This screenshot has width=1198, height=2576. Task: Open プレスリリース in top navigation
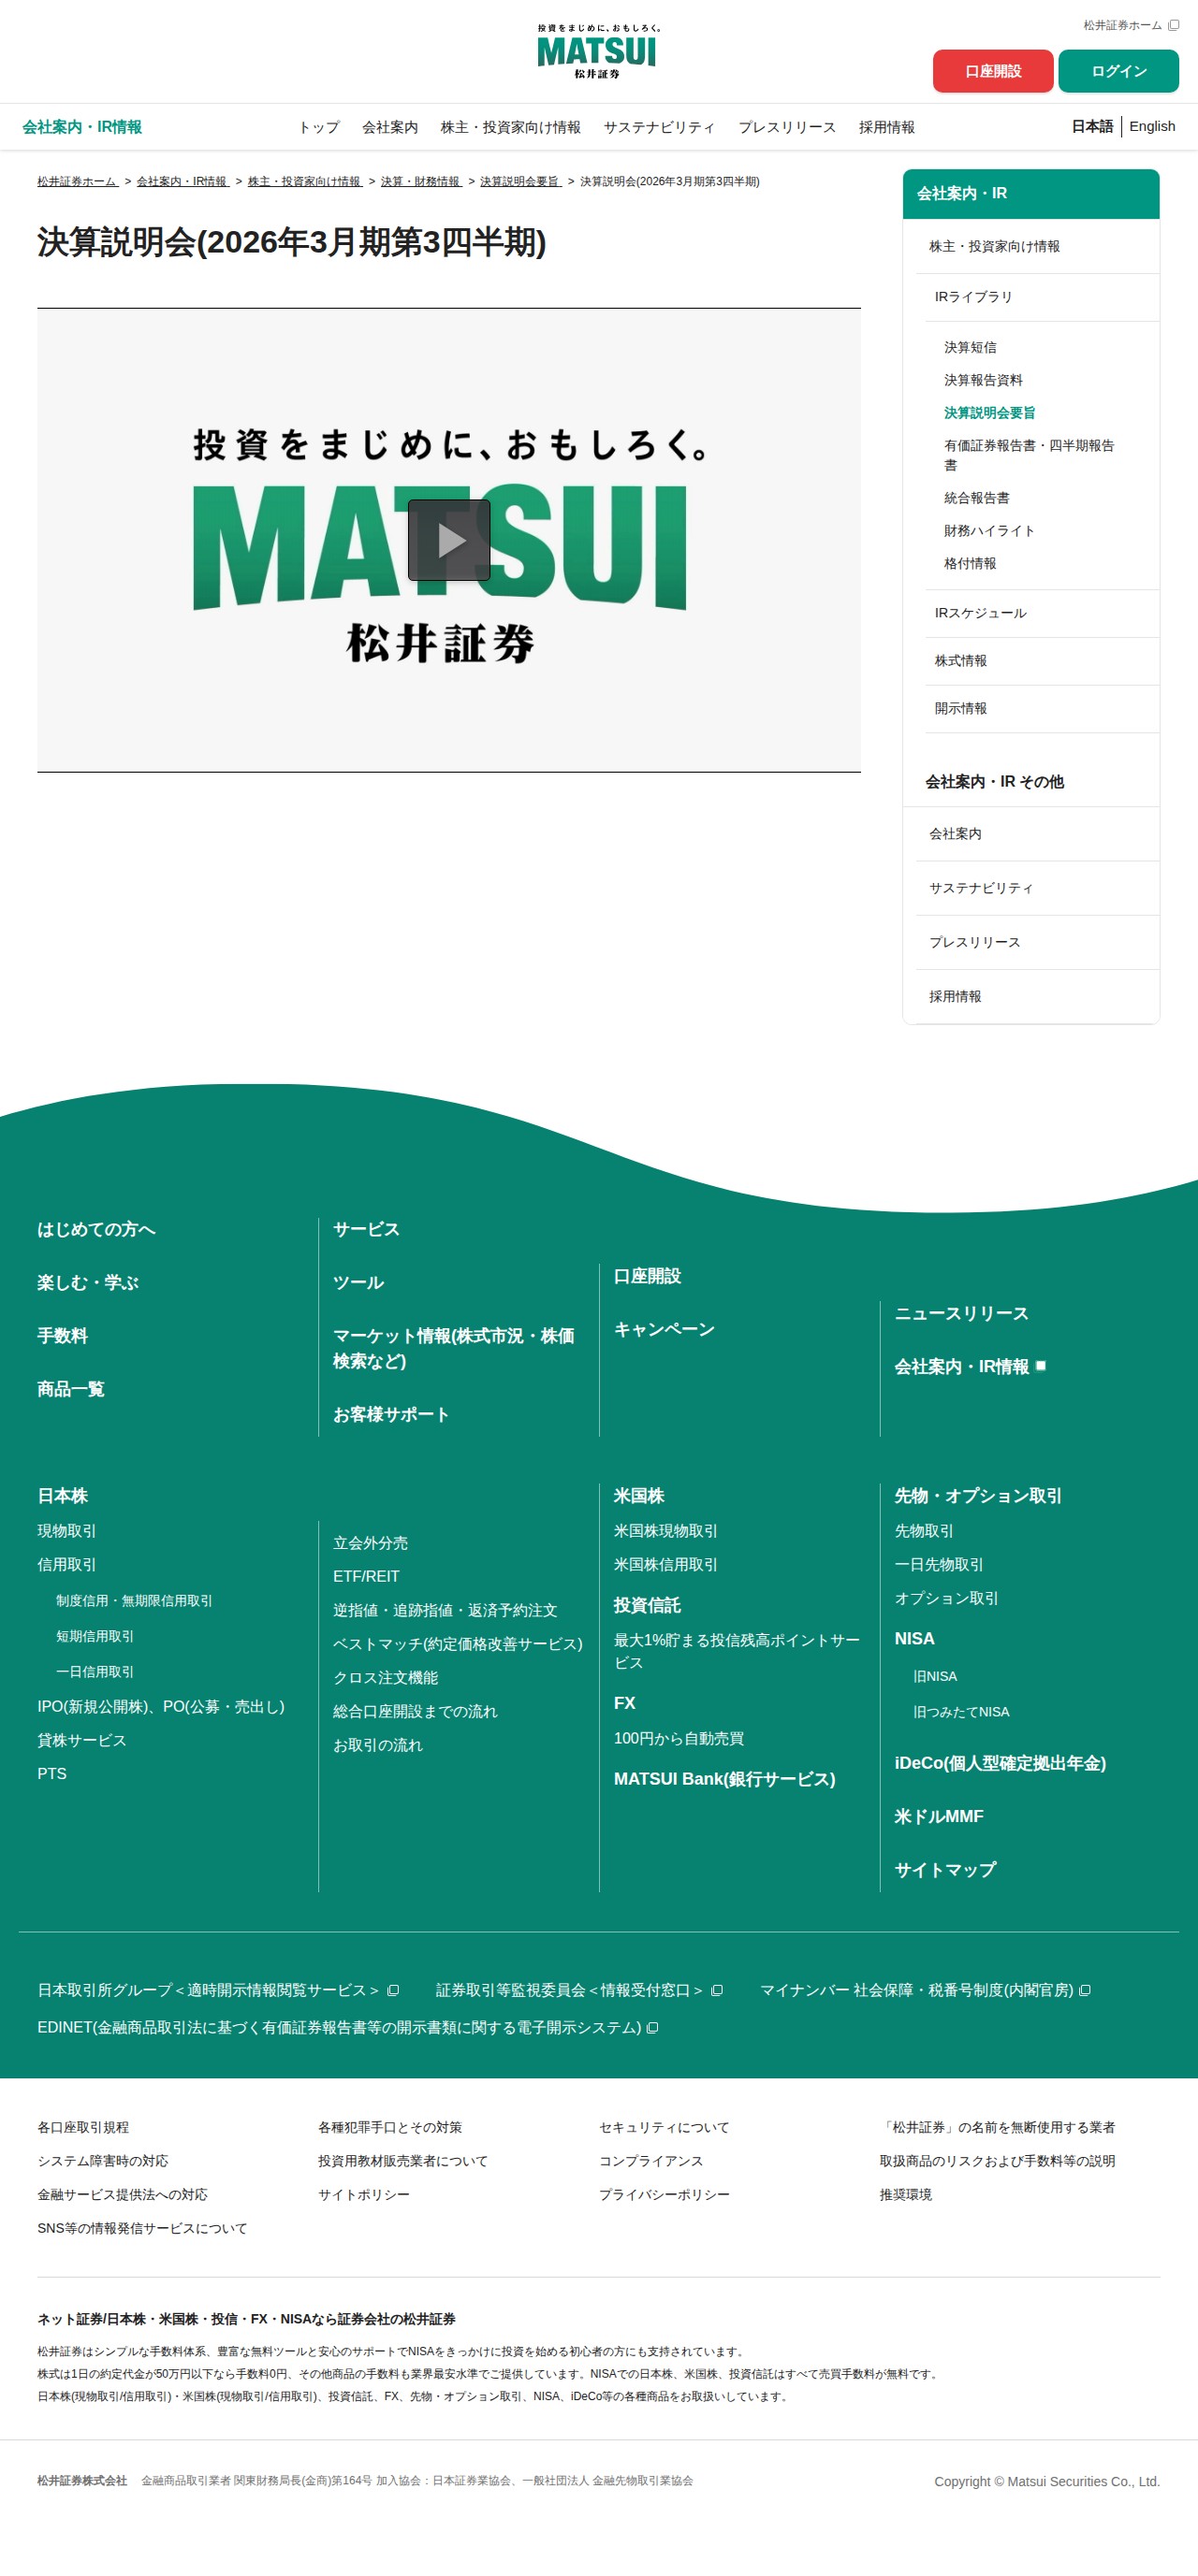(x=788, y=127)
